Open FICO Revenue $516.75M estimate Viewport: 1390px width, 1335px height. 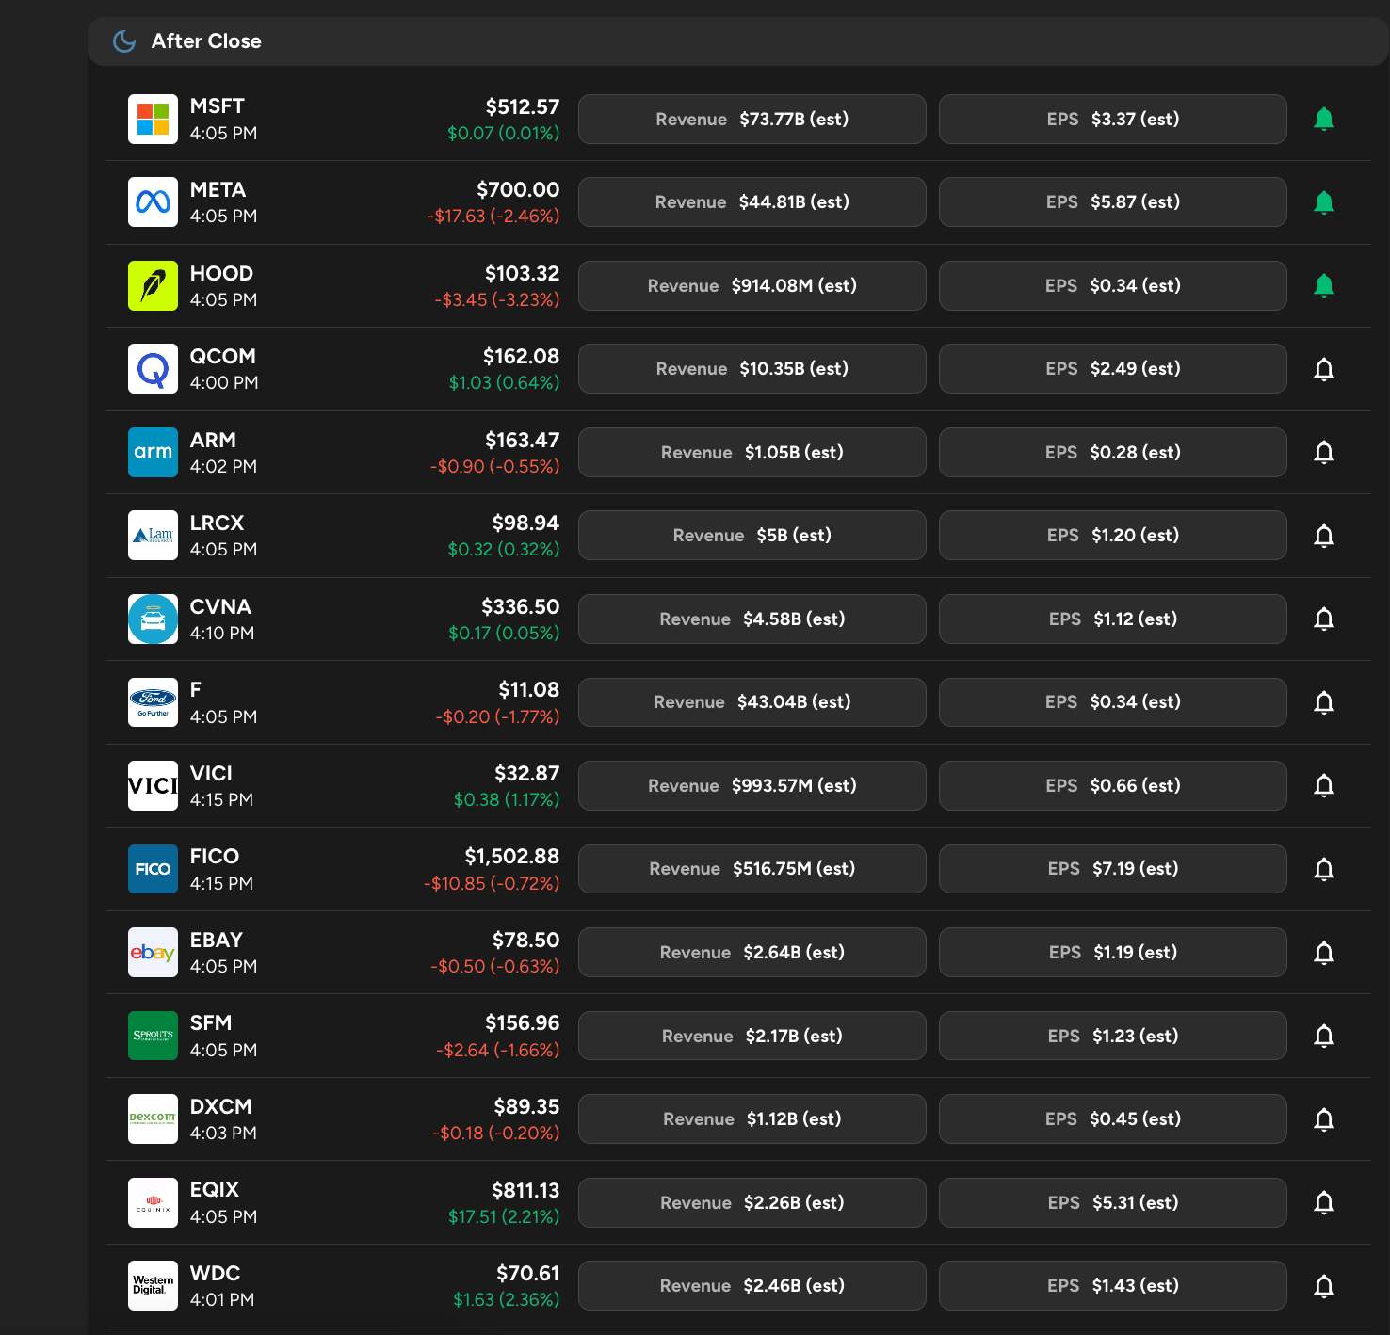pyautogui.click(x=752, y=869)
